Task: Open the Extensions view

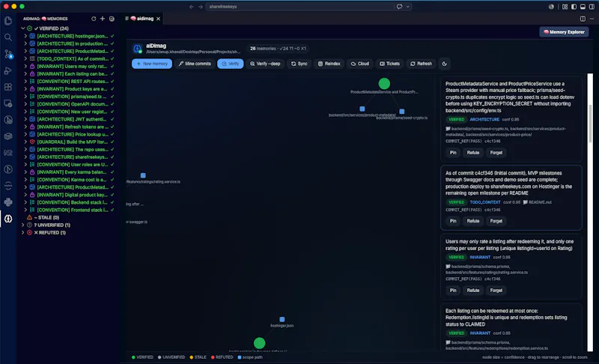Action: point(8,87)
